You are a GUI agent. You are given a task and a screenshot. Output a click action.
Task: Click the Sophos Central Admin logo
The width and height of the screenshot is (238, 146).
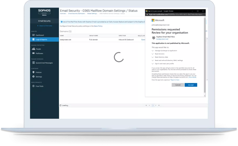44,12
